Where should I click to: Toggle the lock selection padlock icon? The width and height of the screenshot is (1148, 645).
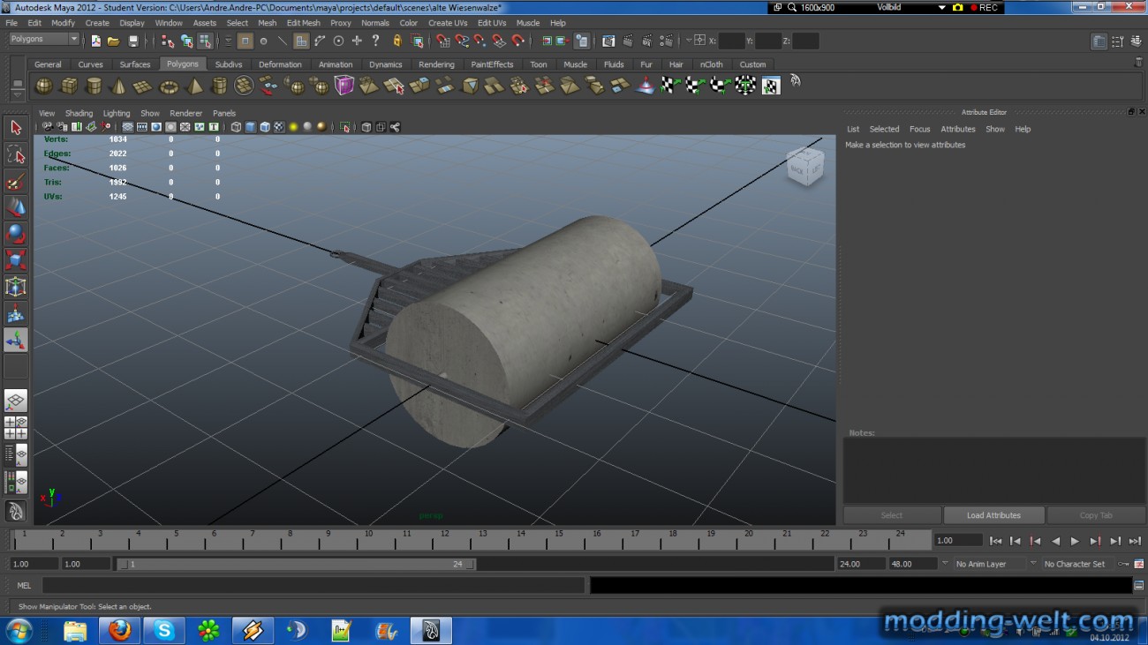[397, 41]
